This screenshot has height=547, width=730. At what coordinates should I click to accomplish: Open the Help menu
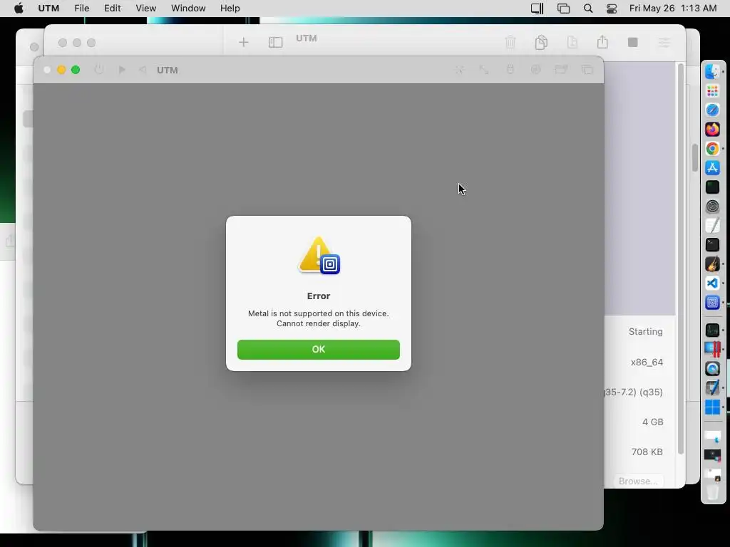230,9
